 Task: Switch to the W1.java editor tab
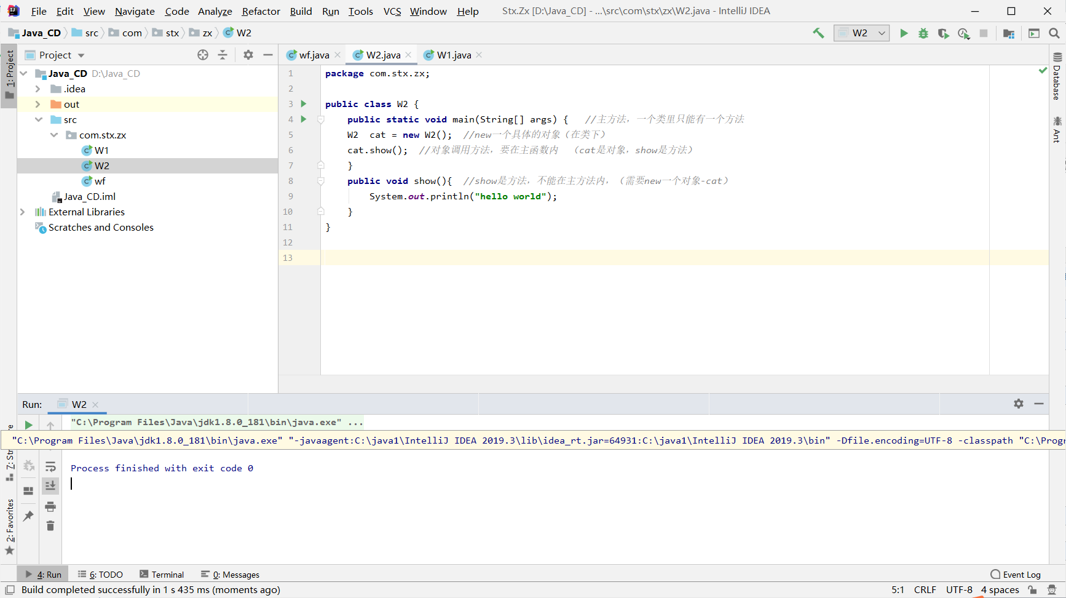tap(453, 55)
